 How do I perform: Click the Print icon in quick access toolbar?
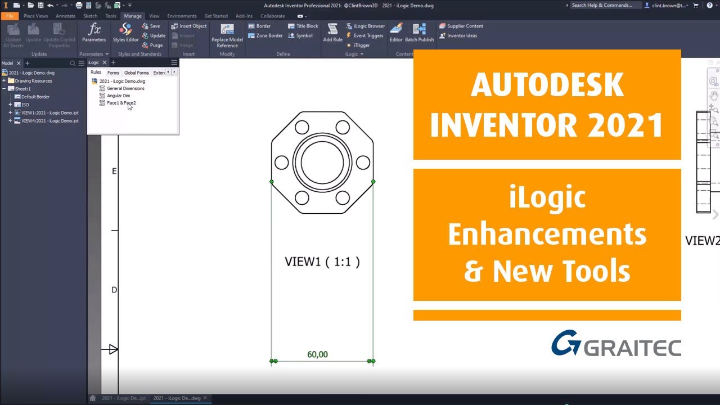[x=79, y=5]
